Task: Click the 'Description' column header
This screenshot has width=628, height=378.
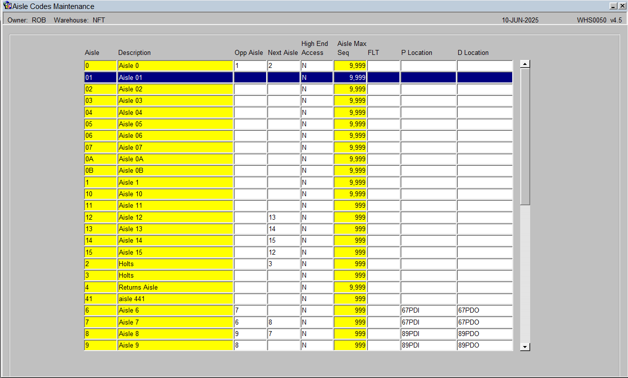Action: click(x=134, y=53)
